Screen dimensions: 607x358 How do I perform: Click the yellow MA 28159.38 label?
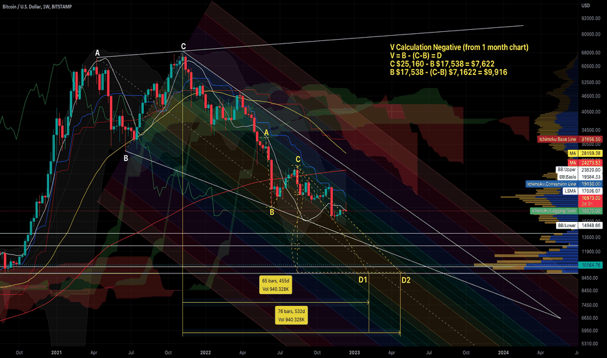pyautogui.click(x=585, y=153)
